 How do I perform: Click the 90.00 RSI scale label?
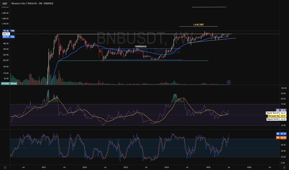click(x=283, y=94)
